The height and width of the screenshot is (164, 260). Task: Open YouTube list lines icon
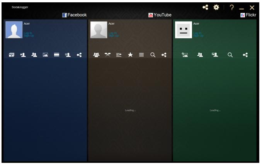coord(141,55)
